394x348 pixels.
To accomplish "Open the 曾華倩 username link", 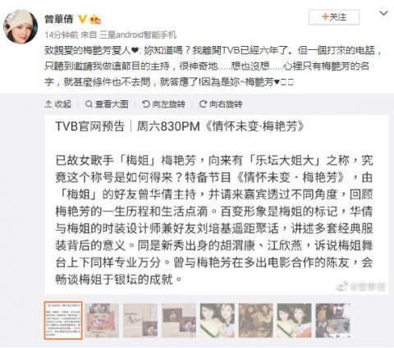I will pyautogui.click(x=59, y=19).
